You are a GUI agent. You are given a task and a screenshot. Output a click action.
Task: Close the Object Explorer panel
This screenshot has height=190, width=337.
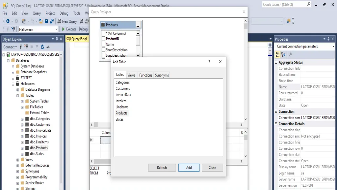click(x=61, y=39)
